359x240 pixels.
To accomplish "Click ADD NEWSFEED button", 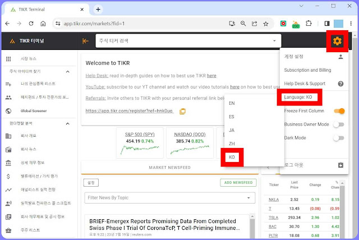I will coord(238,183).
